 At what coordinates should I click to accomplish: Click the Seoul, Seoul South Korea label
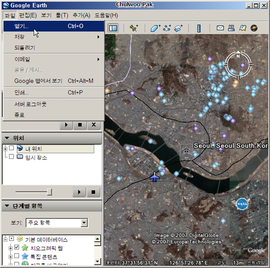pyautogui.click(x=231, y=146)
